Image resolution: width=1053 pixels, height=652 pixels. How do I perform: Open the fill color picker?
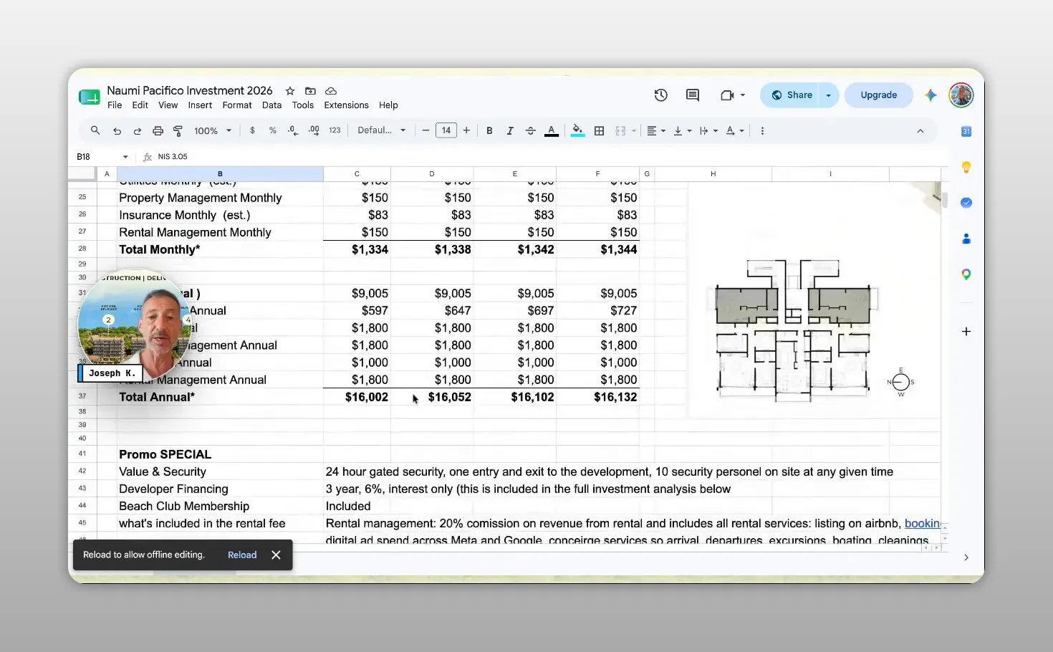pyautogui.click(x=577, y=131)
